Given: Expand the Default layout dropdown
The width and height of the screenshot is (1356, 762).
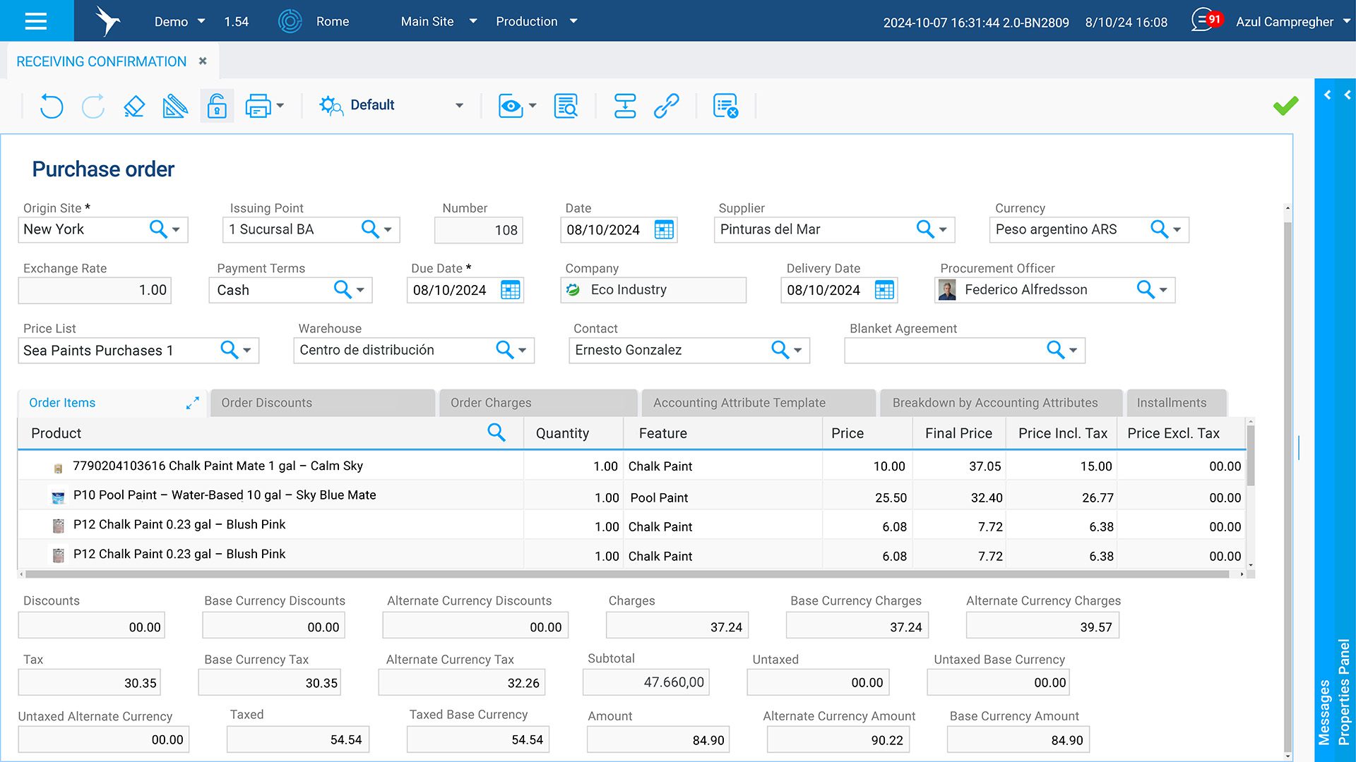Looking at the screenshot, I should 459,106.
